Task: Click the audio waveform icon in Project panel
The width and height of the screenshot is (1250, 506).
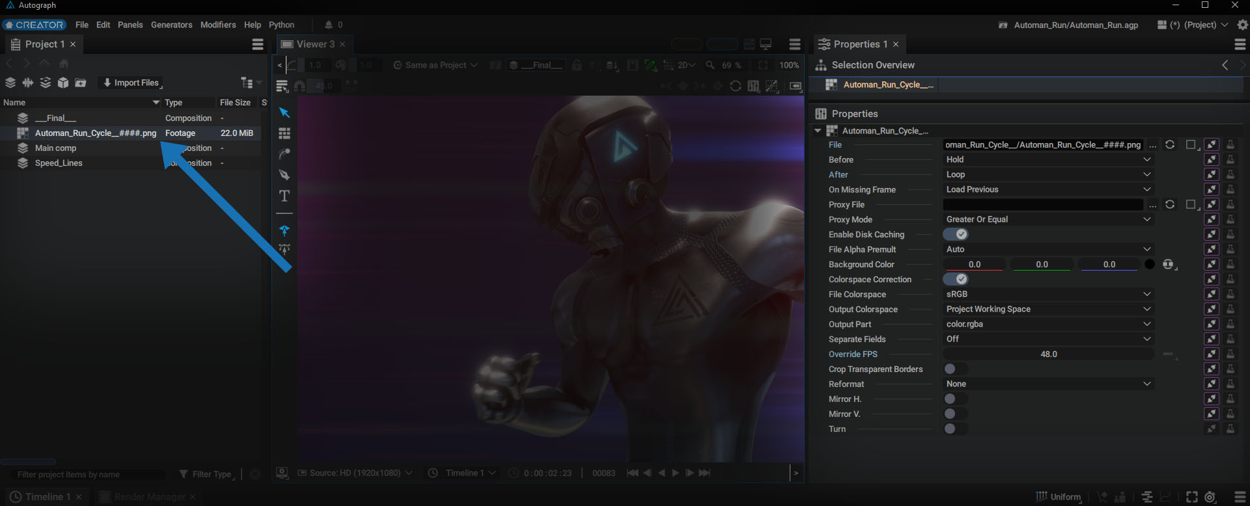Action: click(x=28, y=83)
